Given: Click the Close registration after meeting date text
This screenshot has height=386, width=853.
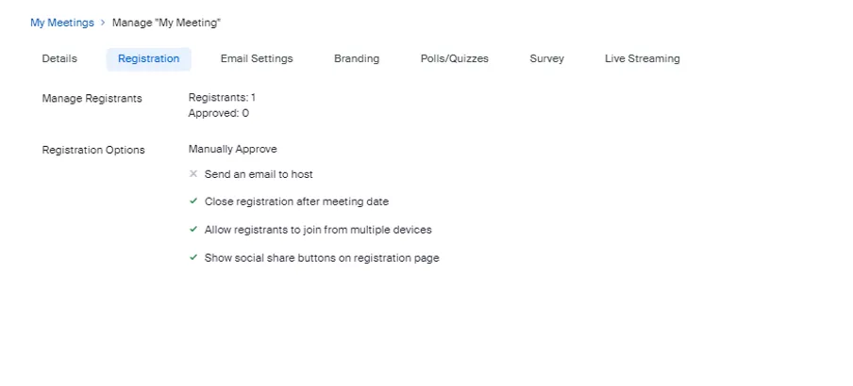Looking at the screenshot, I should [x=296, y=201].
